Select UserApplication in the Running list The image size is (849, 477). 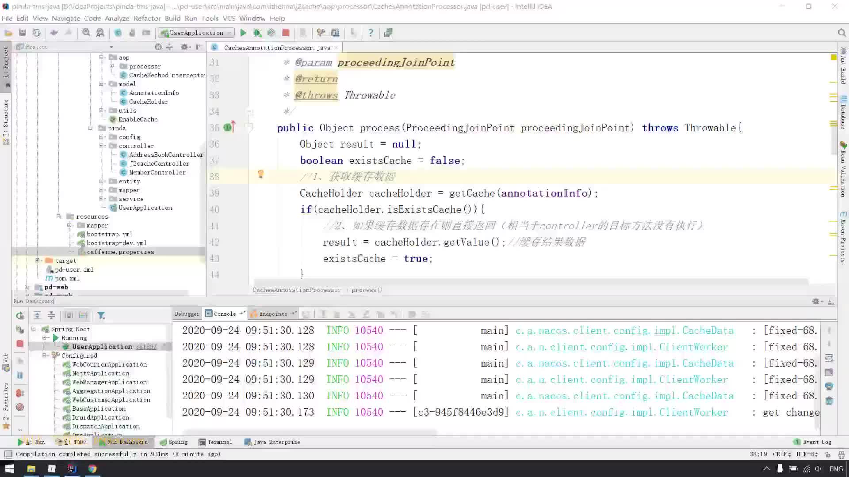pos(102,347)
